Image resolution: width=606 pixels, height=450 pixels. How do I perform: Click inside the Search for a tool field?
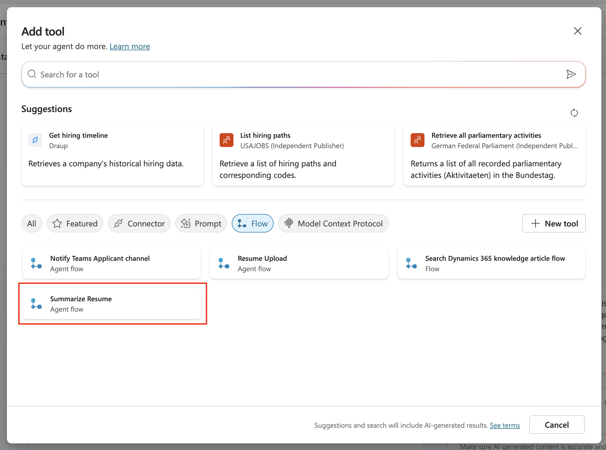point(173,74)
